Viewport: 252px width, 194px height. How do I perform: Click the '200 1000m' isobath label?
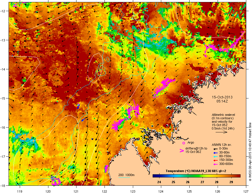126,175
